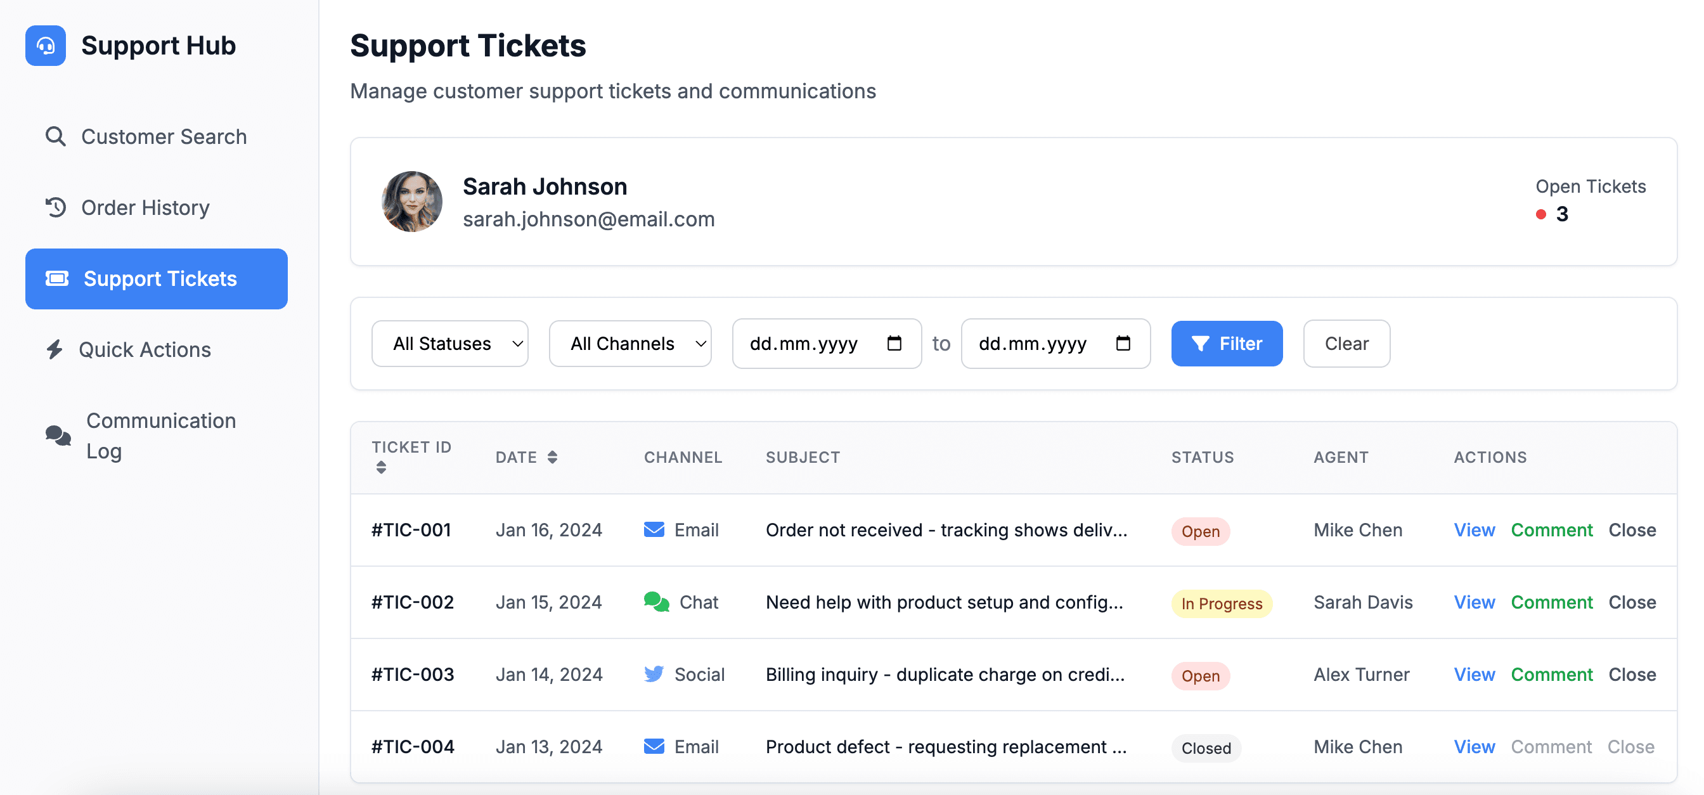Select the Customer Search magnifier icon
1704x795 pixels.
pos(56,136)
